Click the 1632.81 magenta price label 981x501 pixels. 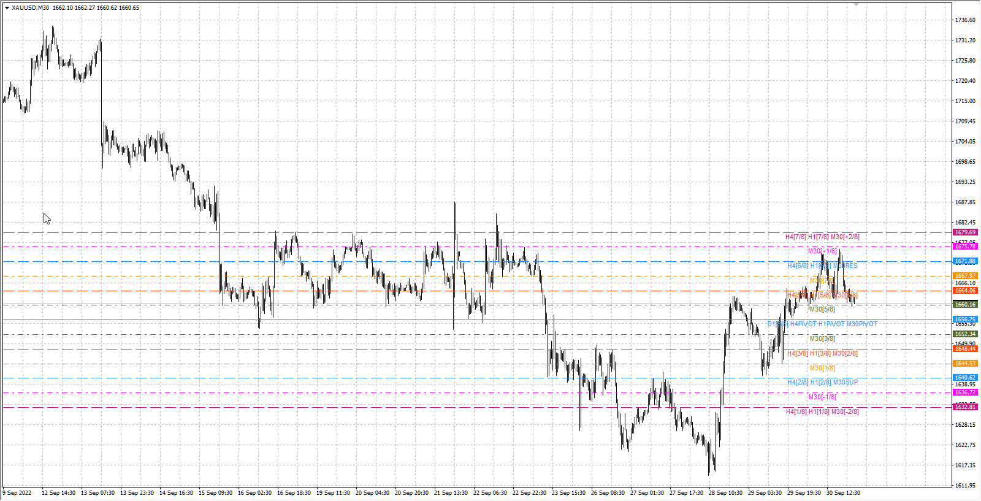pyautogui.click(x=965, y=407)
